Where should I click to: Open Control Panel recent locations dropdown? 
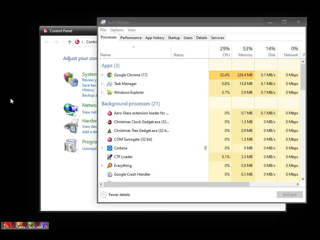63,42
